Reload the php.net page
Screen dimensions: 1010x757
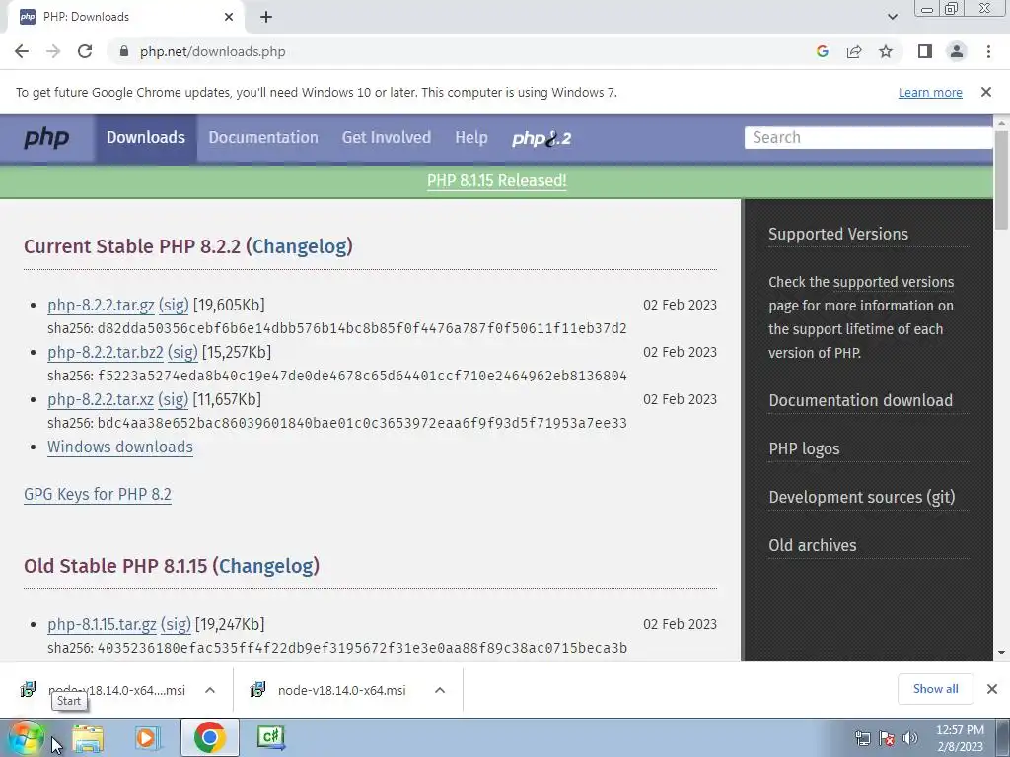(x=85, y=51)
